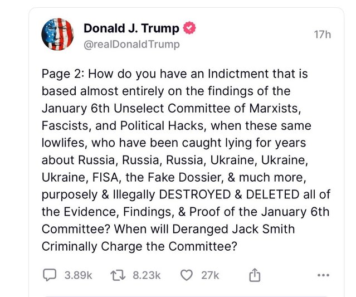View the 27k likes count
The height and width of the screenshot is (297, 356).
211,275
